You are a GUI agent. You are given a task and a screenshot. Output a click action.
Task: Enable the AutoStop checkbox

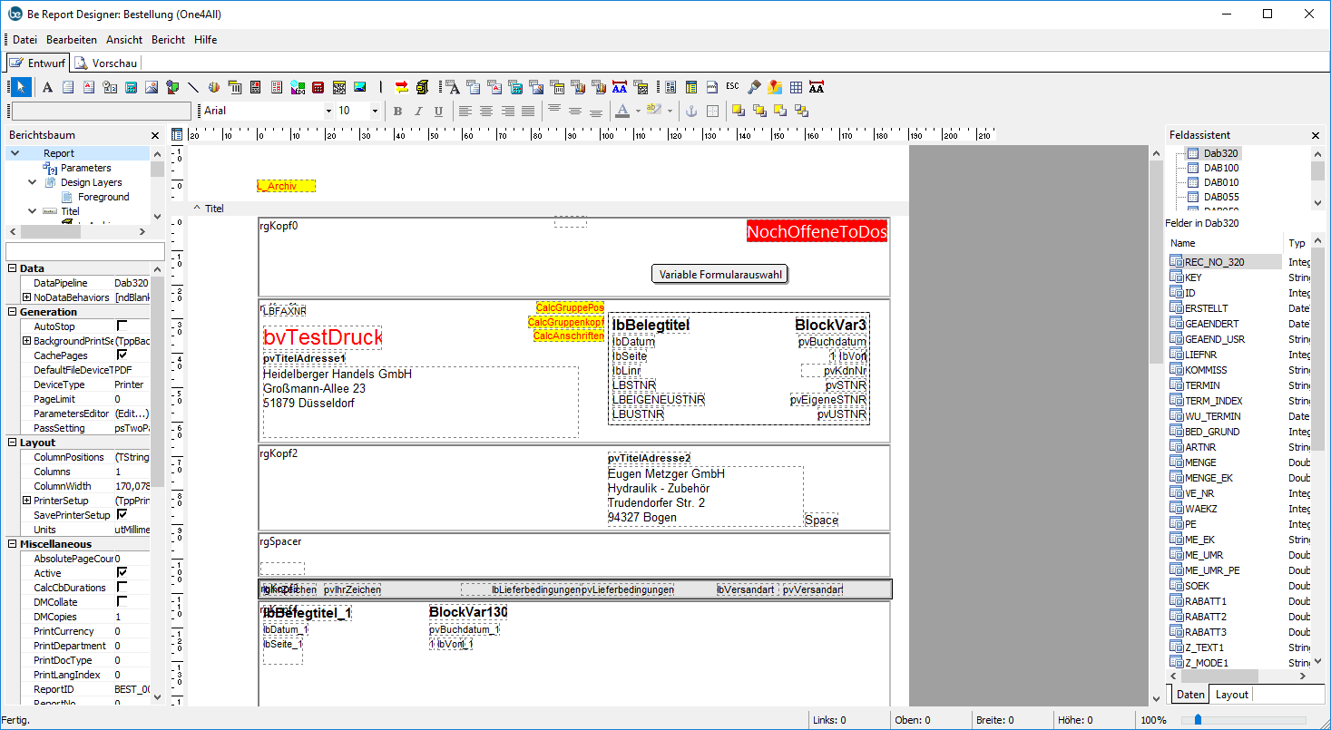[x=122, y=326]
